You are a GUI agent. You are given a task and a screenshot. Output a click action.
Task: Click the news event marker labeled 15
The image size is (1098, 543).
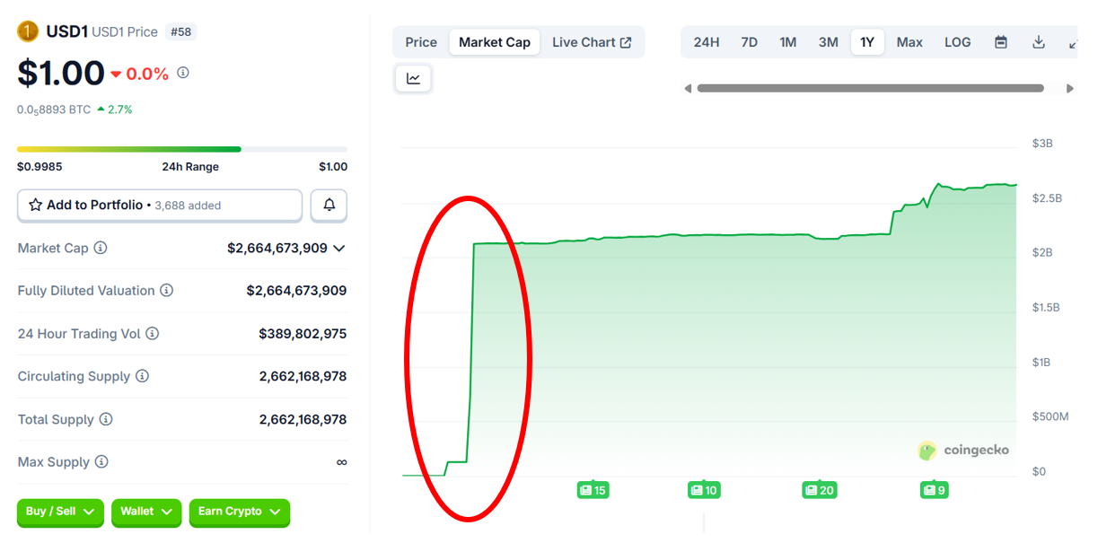[593, 490]
